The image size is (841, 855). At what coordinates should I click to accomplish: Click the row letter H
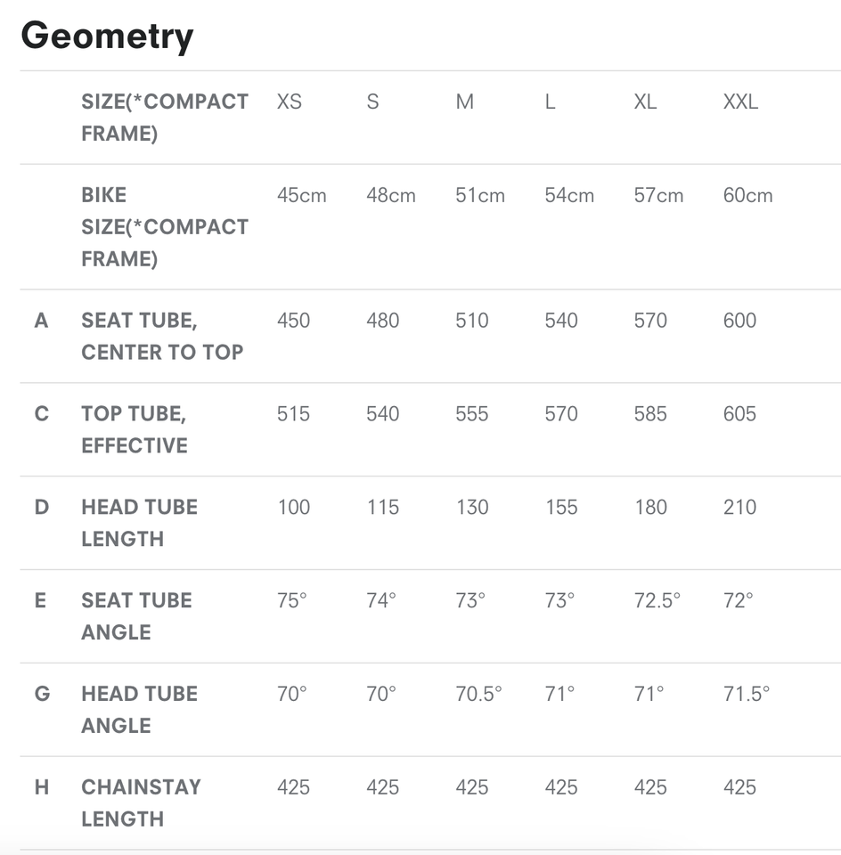click(x=42, y=787)
